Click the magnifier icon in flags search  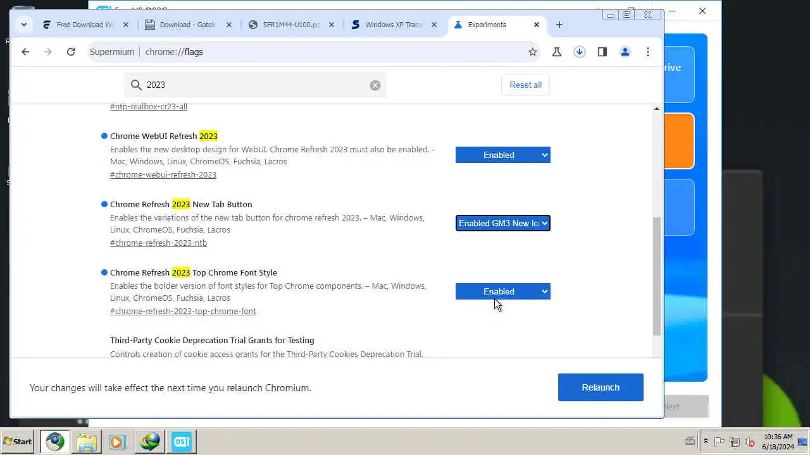(136, 85)
